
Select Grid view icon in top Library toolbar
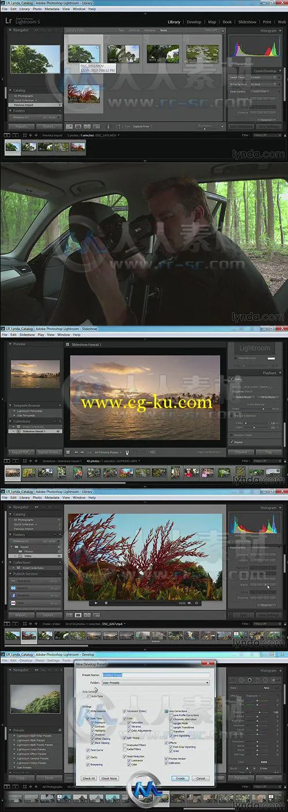tap(69, 126)
